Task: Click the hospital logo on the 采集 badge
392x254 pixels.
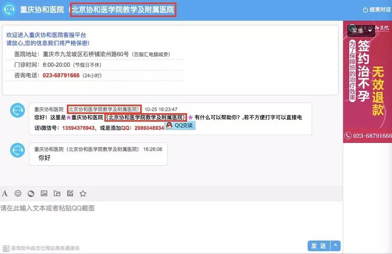Action: pyautogui.click(x=351, y=28)
